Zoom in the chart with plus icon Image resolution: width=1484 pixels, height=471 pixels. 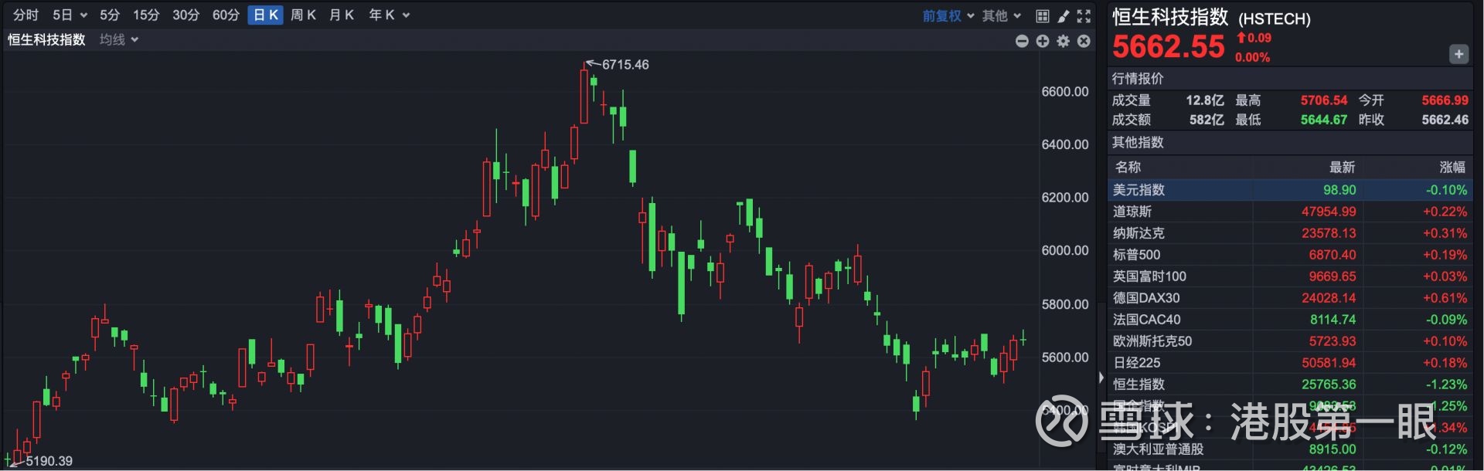click(1043, 41)
